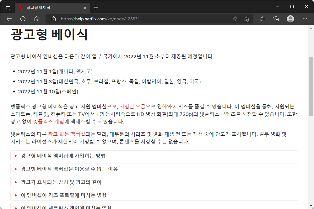The height and width of the screenshot is (209, 314).
Task: Close the browser window
Action: point(306,7)
